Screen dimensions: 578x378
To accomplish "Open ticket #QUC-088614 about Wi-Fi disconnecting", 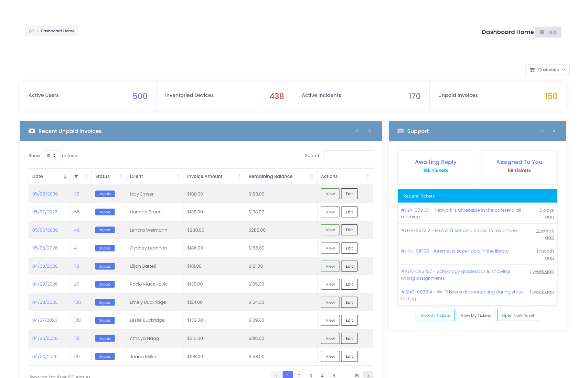I will click(x=462, y=295).
